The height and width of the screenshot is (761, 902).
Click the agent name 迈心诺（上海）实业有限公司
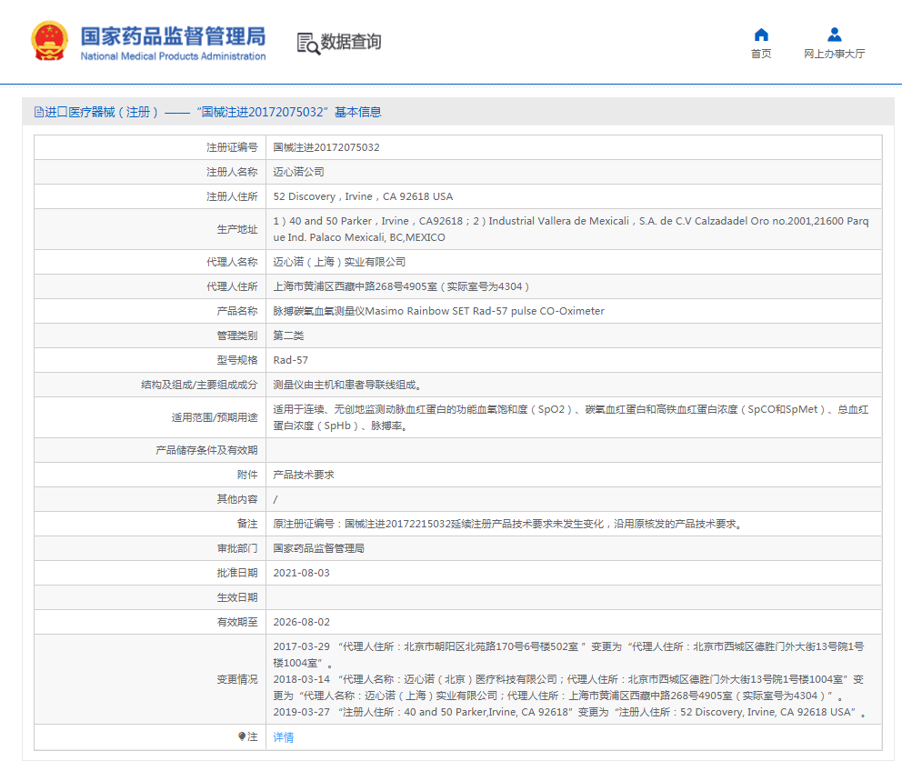[339, 262]
